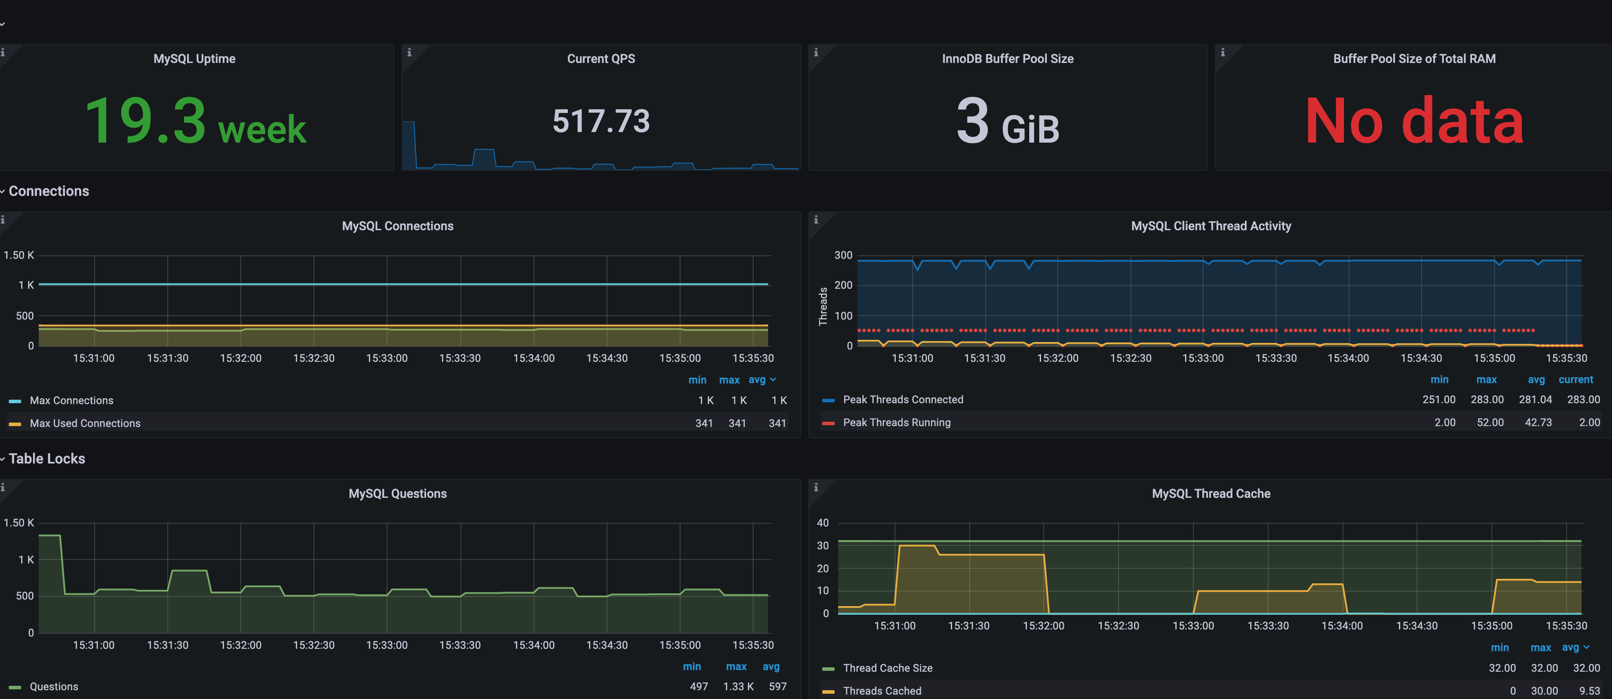The image size is (1612, 699).
Task: Click info icon on MySQL Client Thread Activity panel
Action: 816,220
